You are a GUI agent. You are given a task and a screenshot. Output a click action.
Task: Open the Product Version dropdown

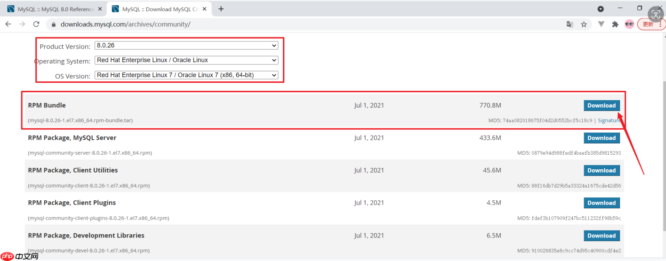186,46
